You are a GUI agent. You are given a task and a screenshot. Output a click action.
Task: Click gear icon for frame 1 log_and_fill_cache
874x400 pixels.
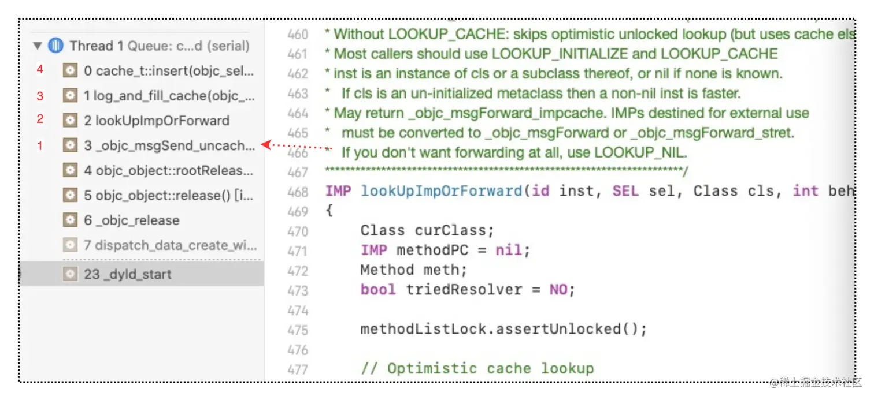[70, 96]
